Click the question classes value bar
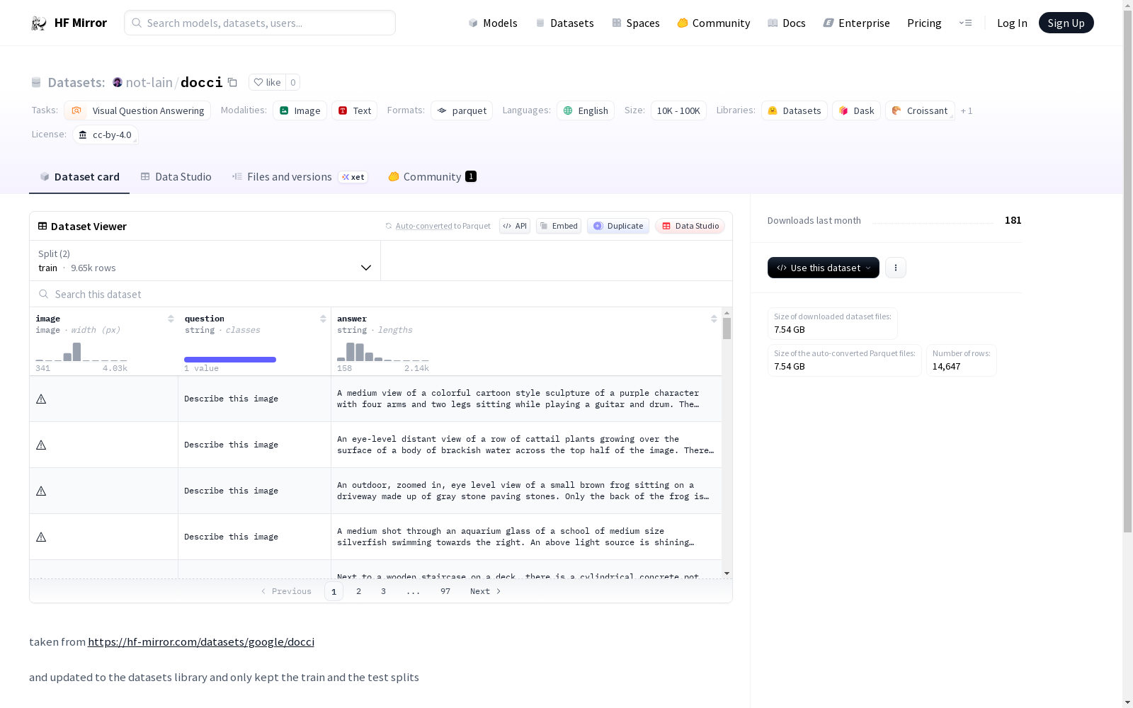Image resolution: width=1133 pixels, height=708 pixels. [230, 360]
